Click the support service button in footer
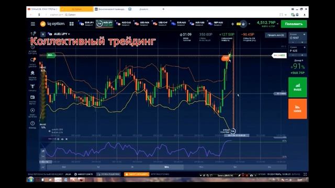The width and height of the screenshot is (335, 188). (x=108, y=174)
